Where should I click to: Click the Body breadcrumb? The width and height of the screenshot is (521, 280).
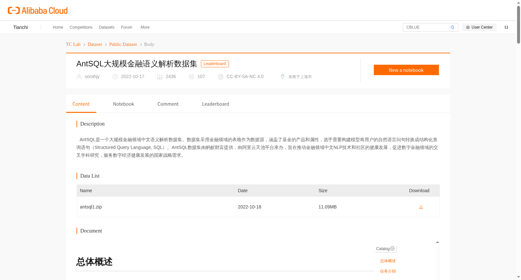[149, 44]
